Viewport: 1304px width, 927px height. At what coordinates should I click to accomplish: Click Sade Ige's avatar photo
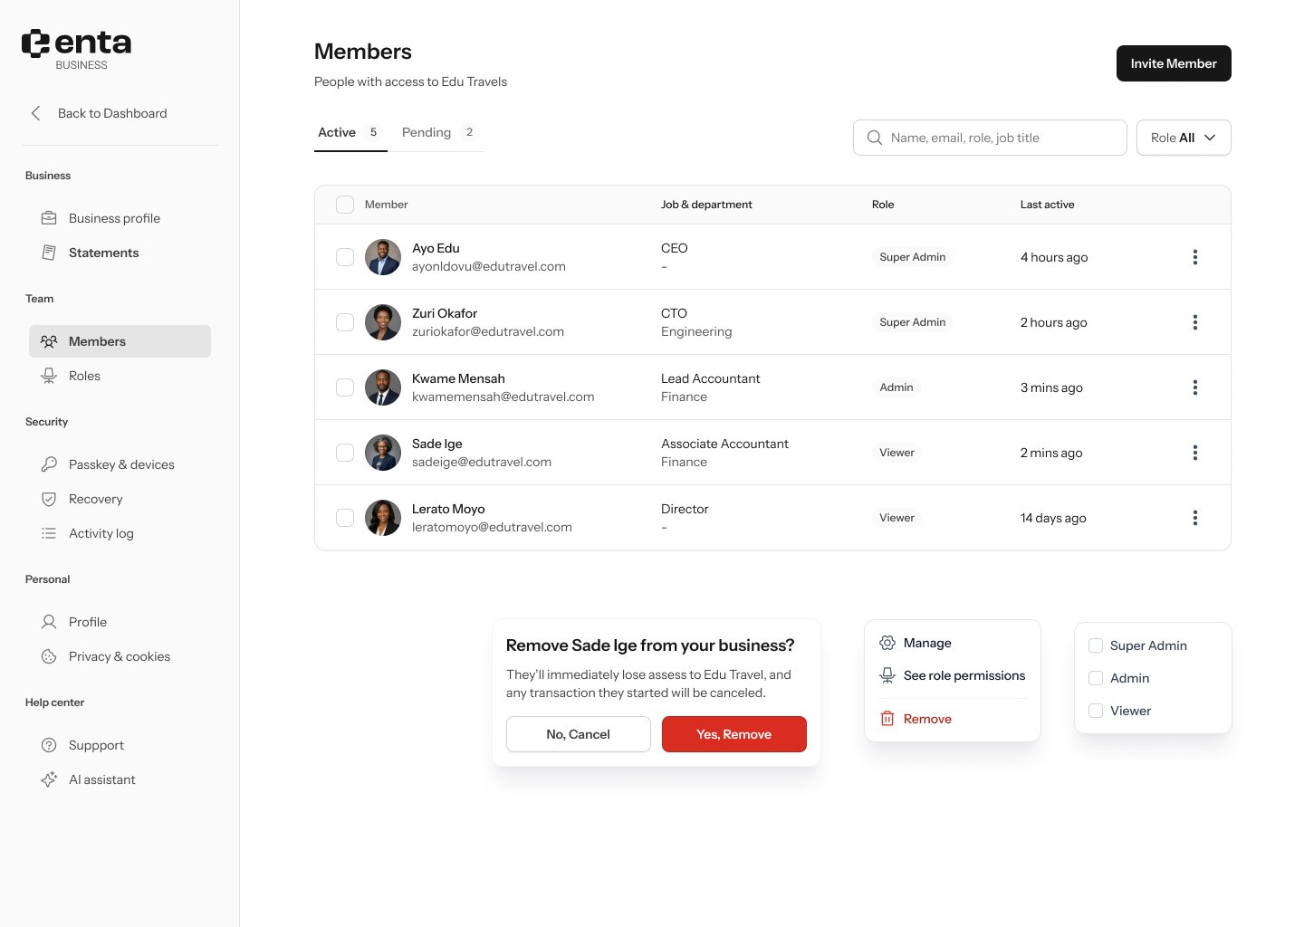click(x=383, y=453)
